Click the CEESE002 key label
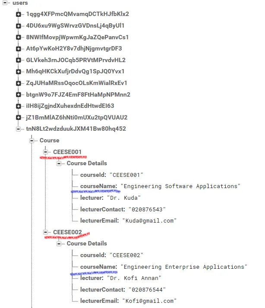Screen dimensions: 265x308 click(67, 232)
